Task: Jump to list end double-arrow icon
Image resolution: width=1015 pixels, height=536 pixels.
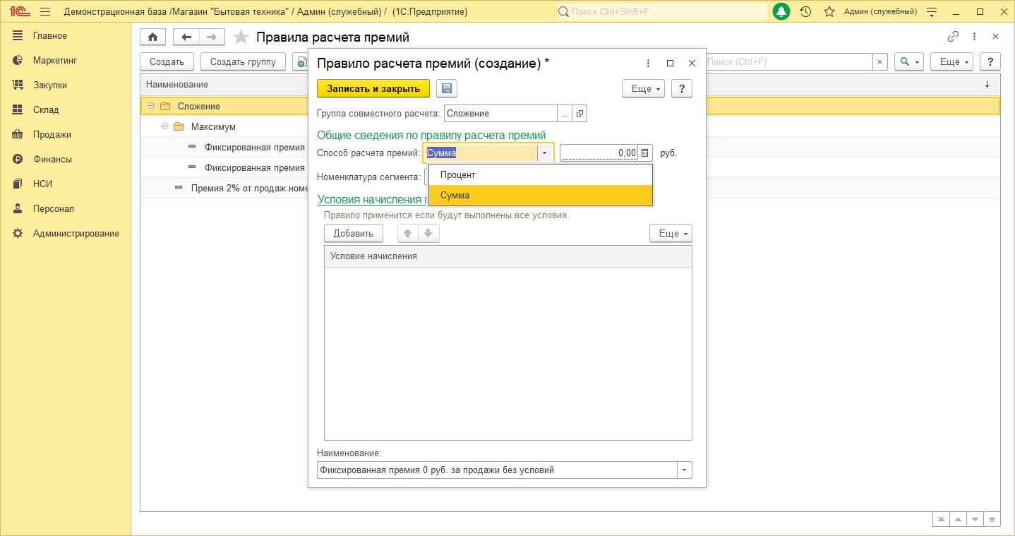Action: (992, 519)
